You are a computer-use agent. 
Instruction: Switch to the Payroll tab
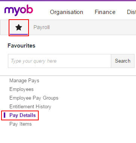pos(41,28)
